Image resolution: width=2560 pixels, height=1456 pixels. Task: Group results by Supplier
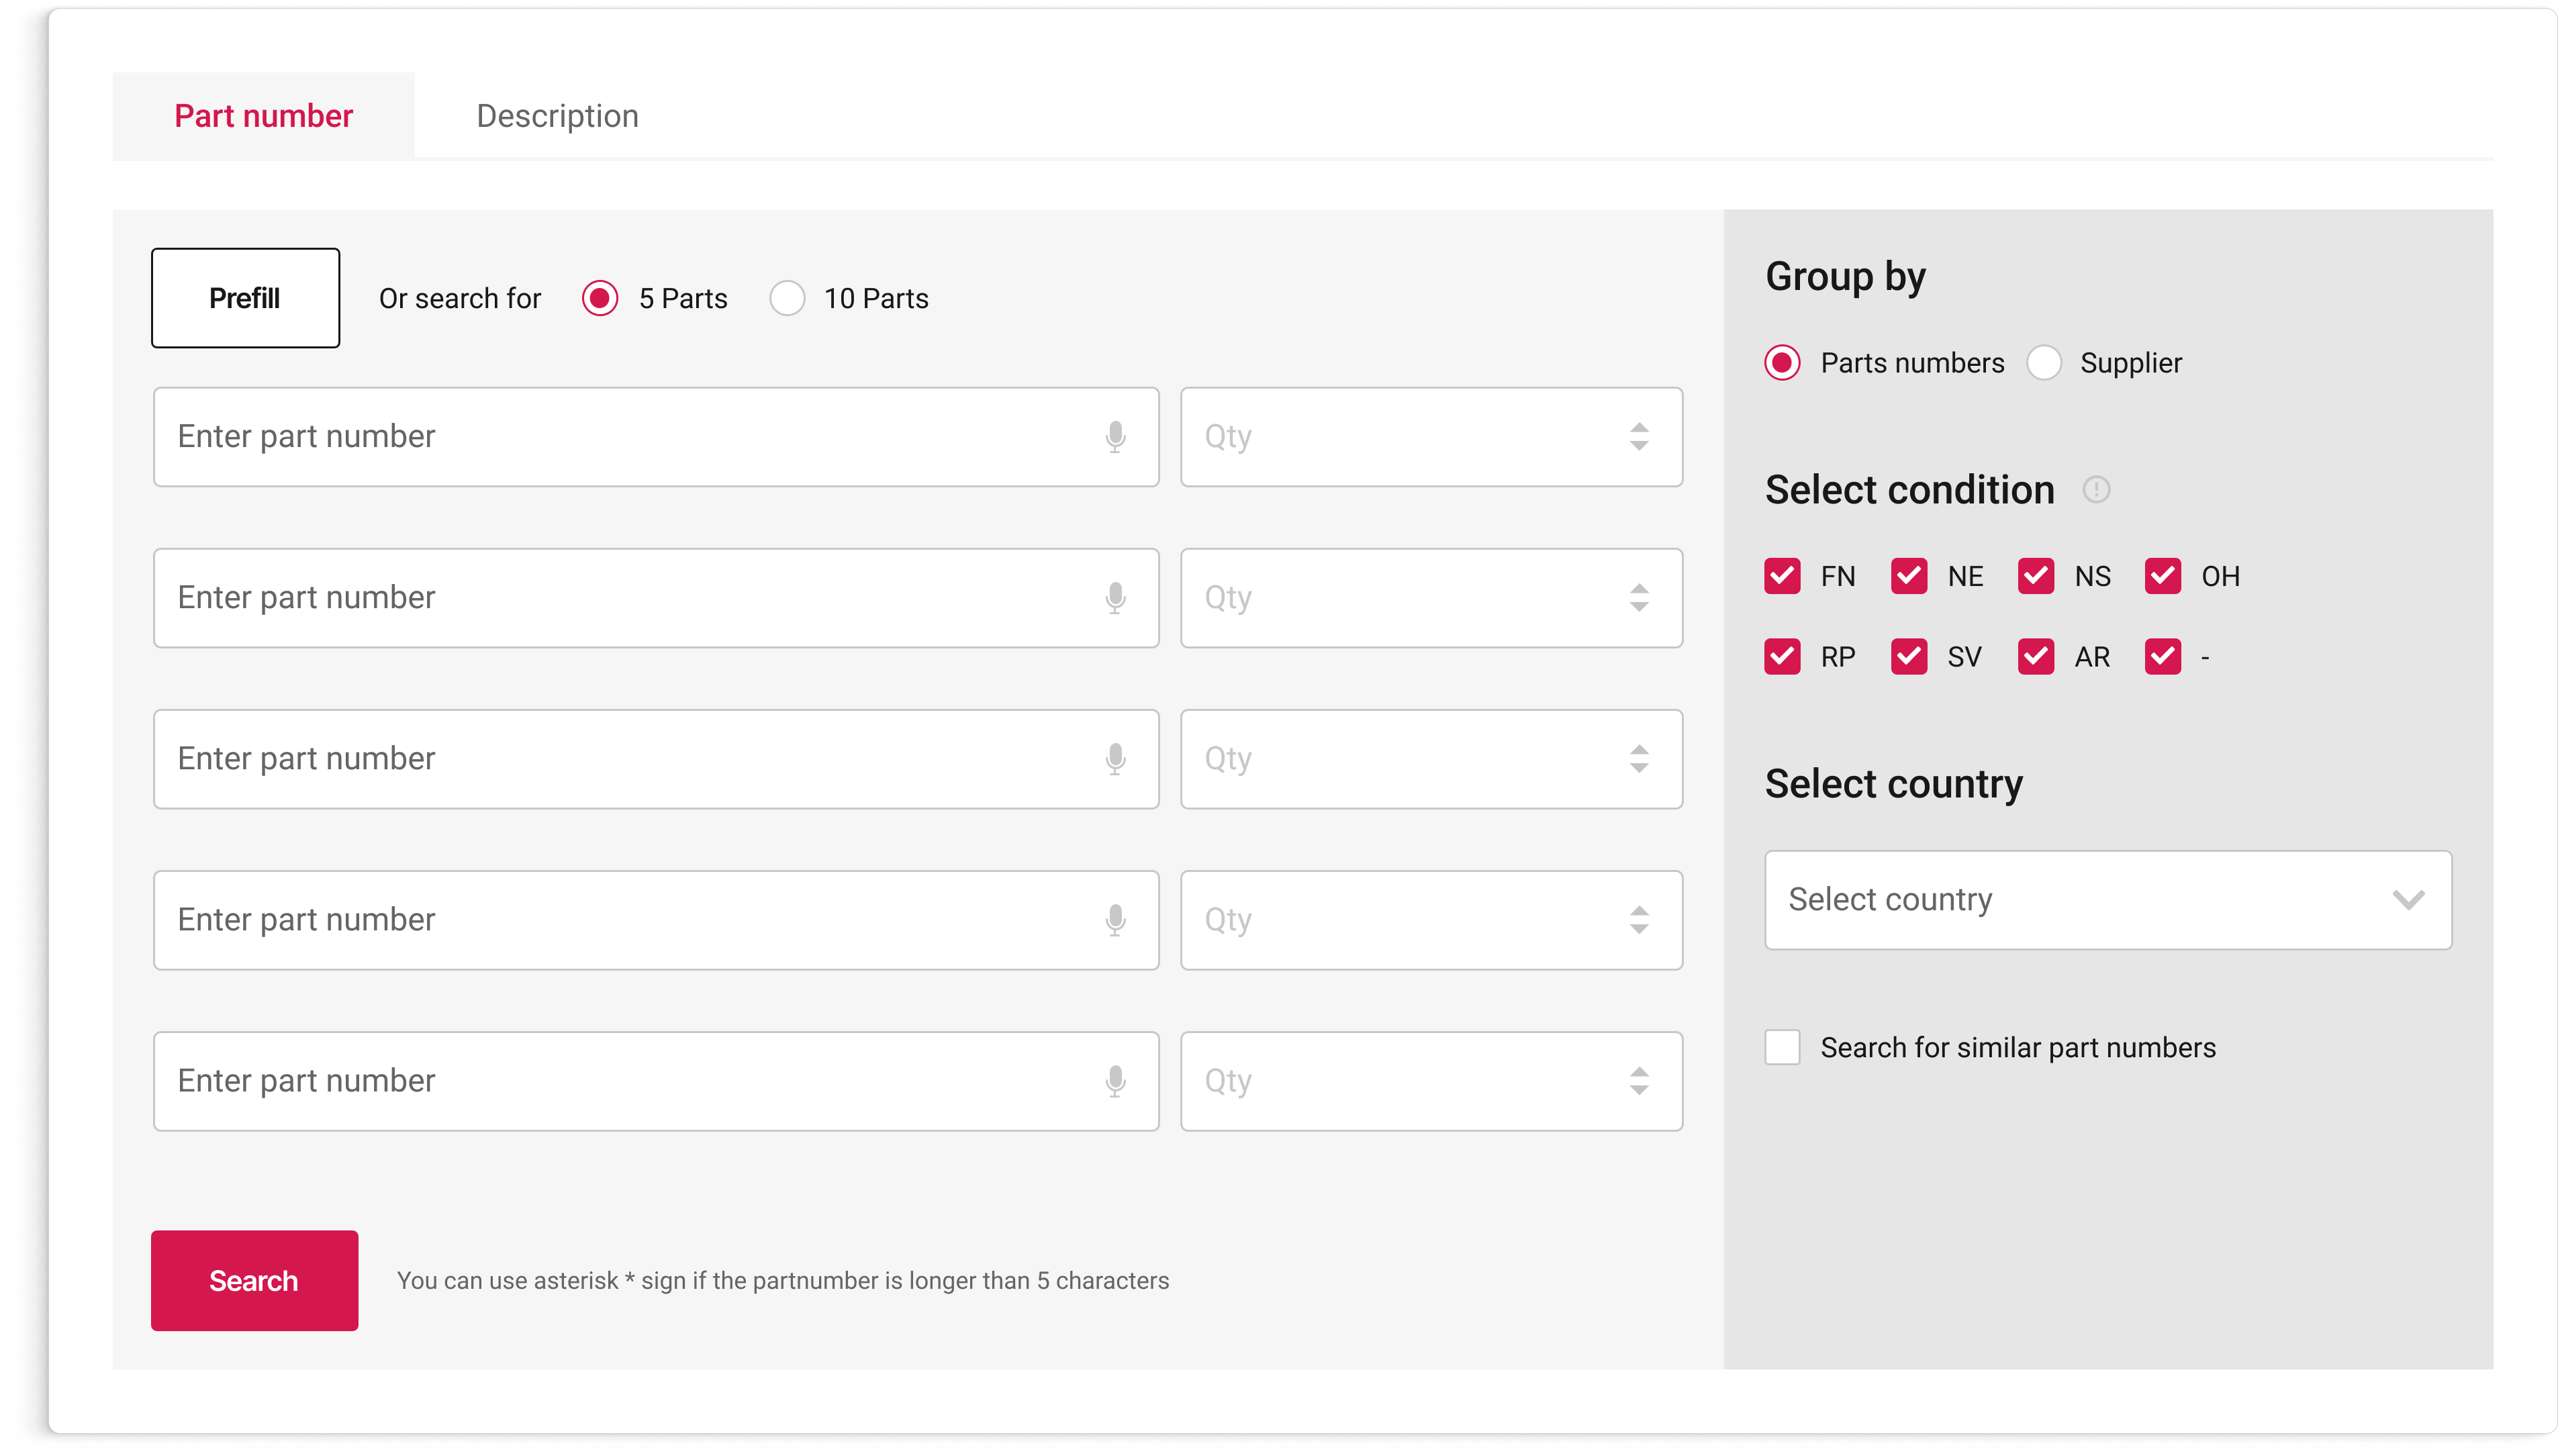(x=2044, y=363)
